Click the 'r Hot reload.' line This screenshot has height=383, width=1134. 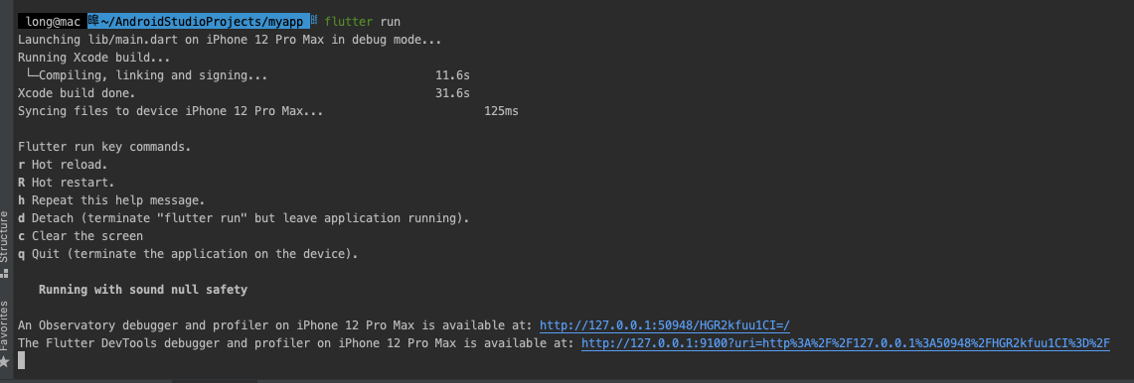tap(63, 165)
